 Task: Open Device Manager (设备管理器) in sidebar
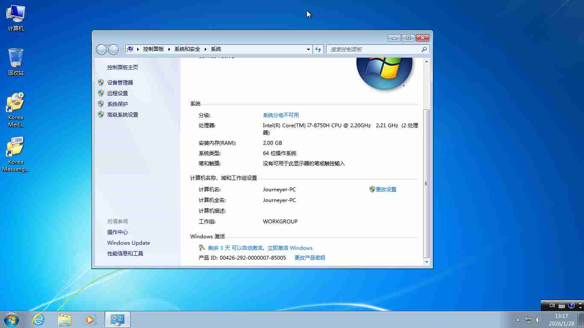click(120, 82)
